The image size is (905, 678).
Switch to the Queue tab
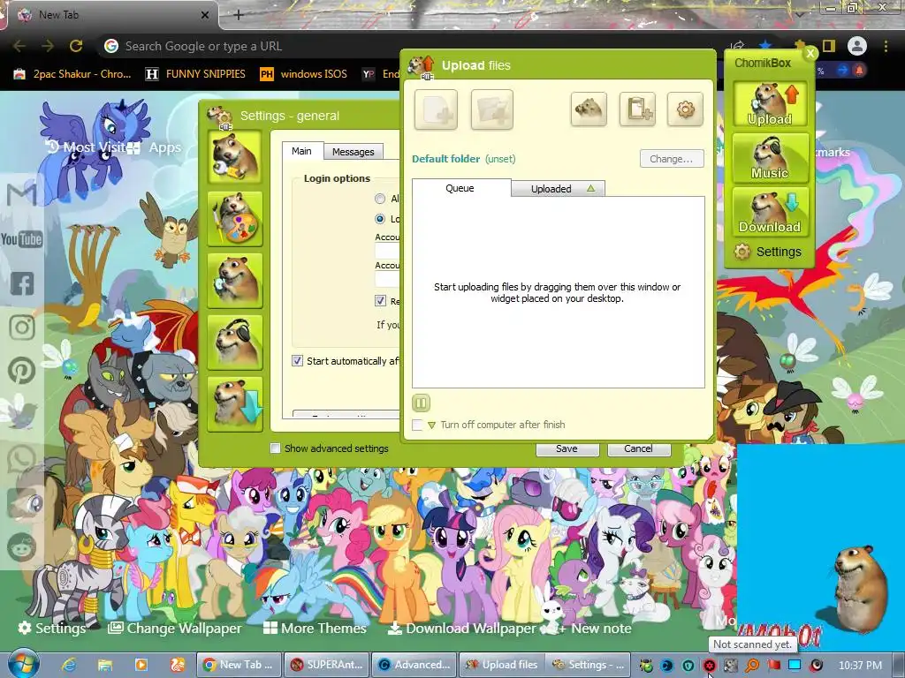(x=460, y=188)
